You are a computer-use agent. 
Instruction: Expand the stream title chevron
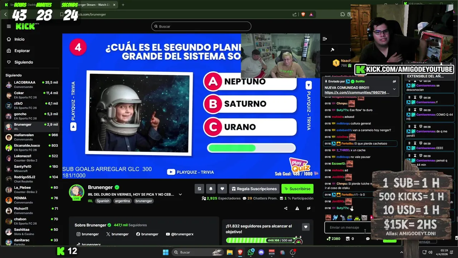tap(180, 195)
